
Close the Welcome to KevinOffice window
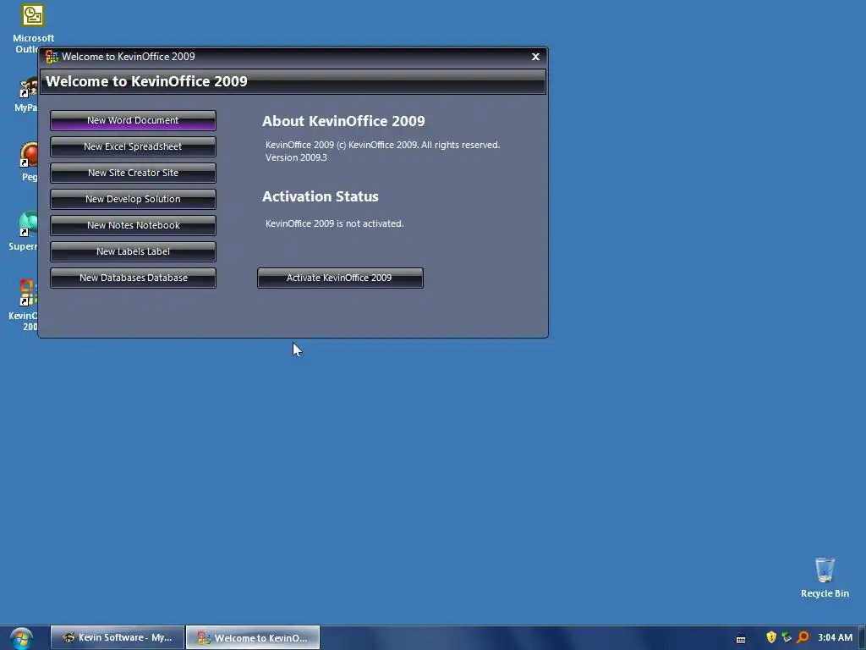[535, 57]
